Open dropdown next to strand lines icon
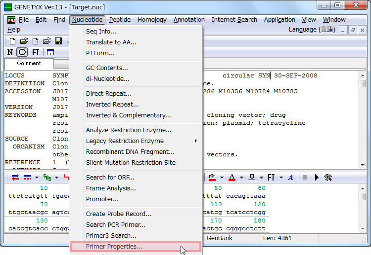This screenshot has height=255, width=371. [37, 178]
